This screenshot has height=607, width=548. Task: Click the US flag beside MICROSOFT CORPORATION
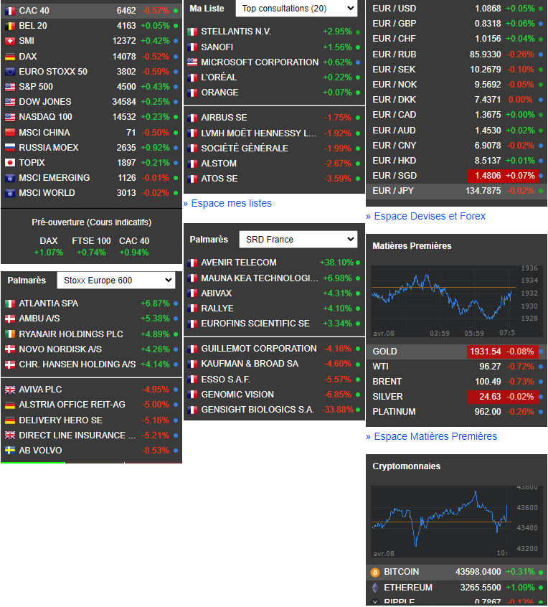(x=192, y=62)
